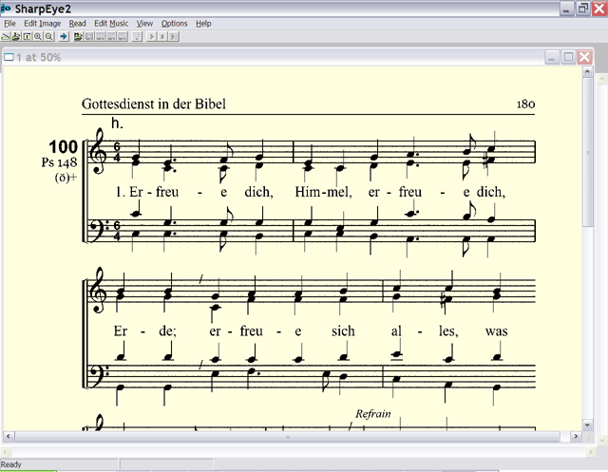Open the Options menu
The image size is (608, 472).
click(x=174, y=23)
